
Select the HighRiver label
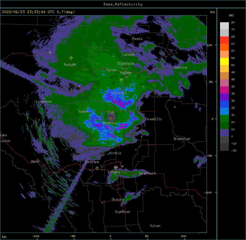pos(123,212)
